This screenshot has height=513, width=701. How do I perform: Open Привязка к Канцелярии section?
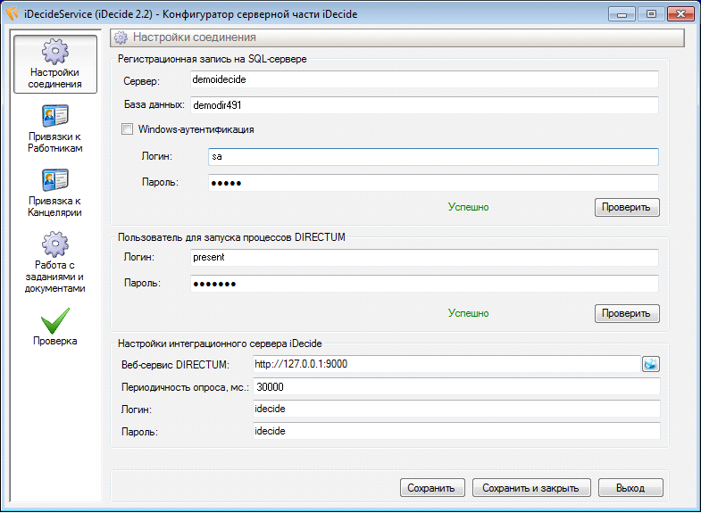[55, 193]
